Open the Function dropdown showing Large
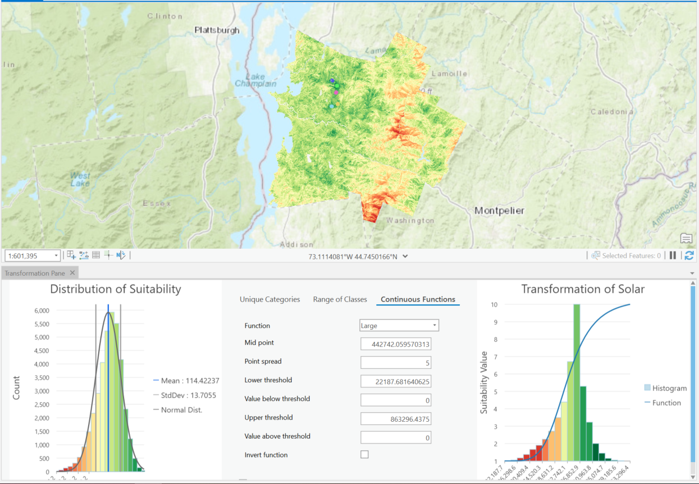 [x=399, y=325]
